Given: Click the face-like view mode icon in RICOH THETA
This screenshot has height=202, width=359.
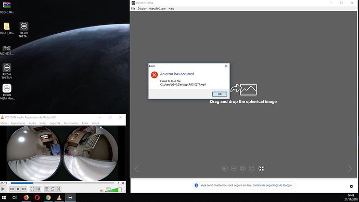Looking at the screenshot, I should pyautogui.click(x=261, y=169).
